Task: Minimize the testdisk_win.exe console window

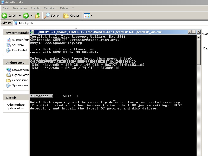Action: [190, 32]
